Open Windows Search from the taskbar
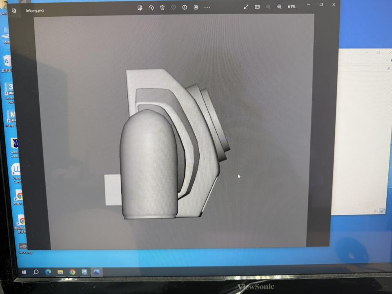 point(36,272)
